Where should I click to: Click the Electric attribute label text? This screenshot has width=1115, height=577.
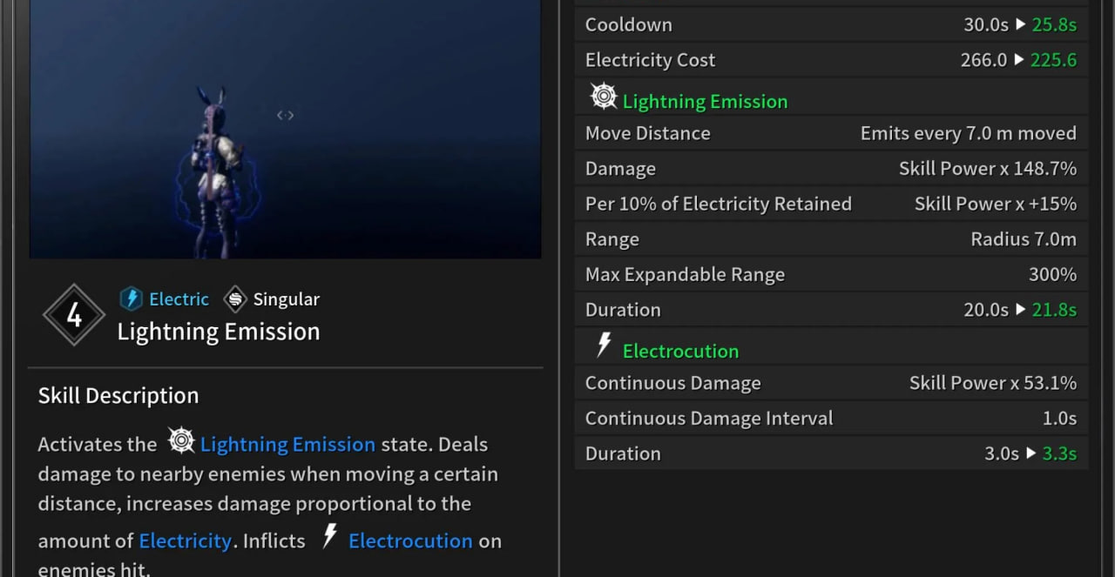point(179,299)
